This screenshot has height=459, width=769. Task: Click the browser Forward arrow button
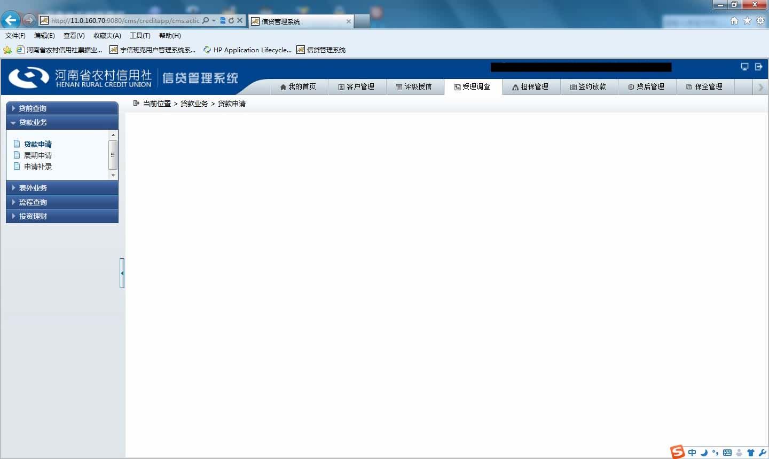[x=29, y=20]
